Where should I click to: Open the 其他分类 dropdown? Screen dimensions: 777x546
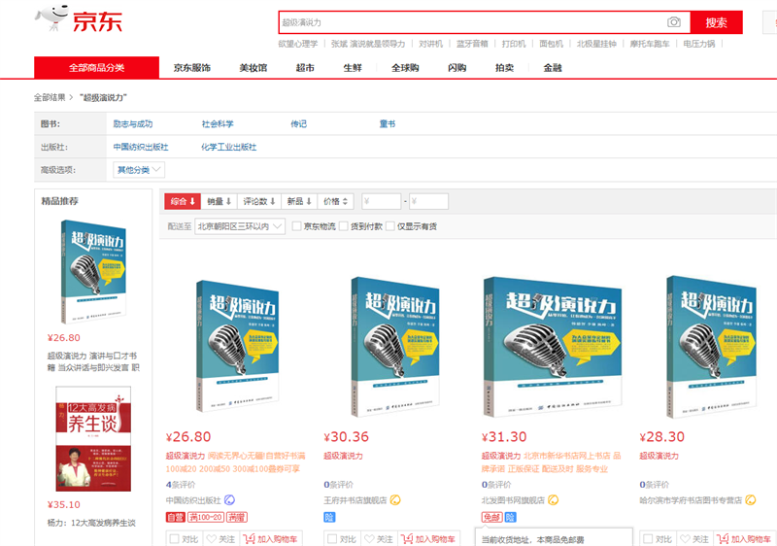[x=139, y=170]
